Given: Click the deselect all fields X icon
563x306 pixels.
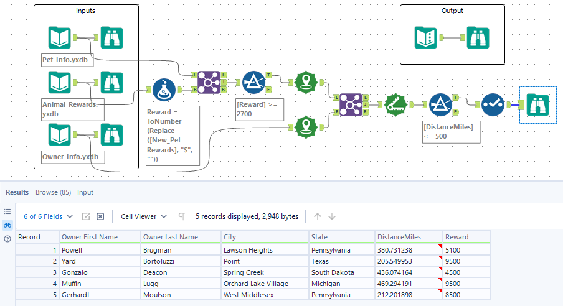Looking at the screenshot, I should click(x=100, y=216).
